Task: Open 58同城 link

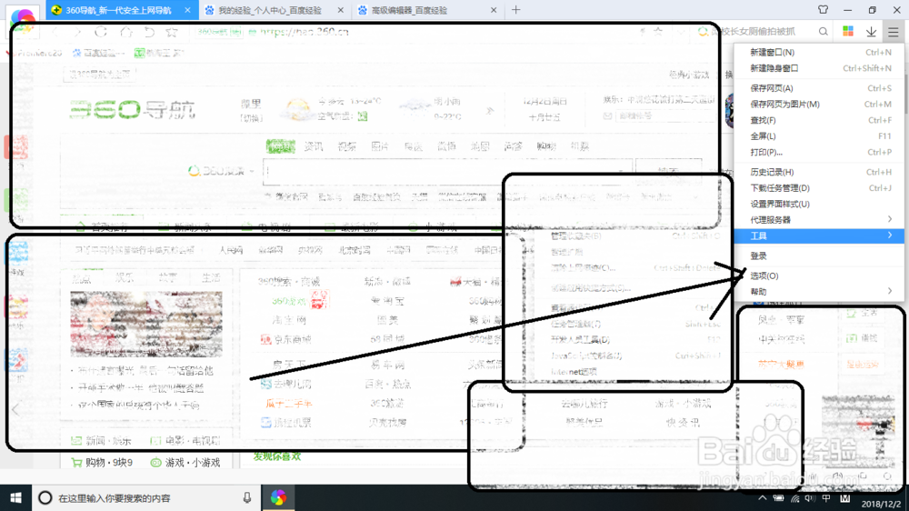Action: (x=387, y=339)
